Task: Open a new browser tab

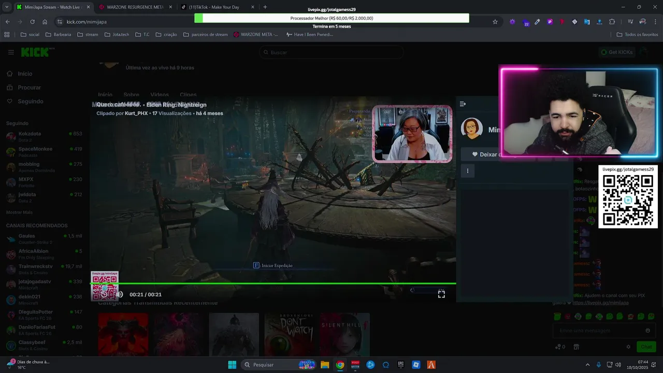Action: point(265,7)
